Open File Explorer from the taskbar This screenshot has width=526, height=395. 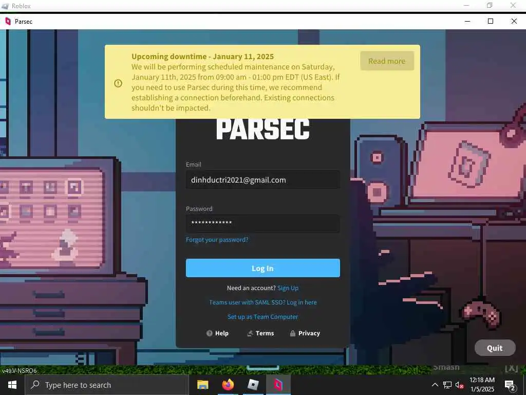[202, 385]
